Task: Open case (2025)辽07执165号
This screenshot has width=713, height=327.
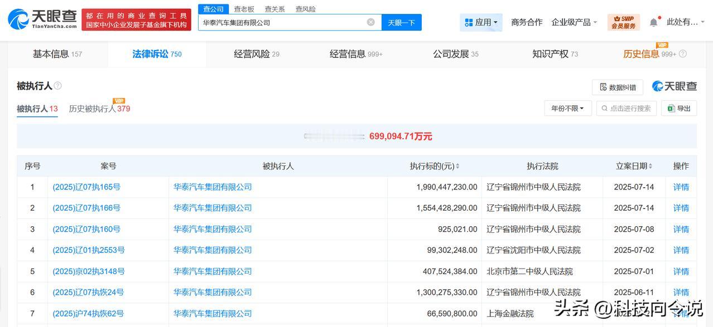Action: (x=86, y=187)
